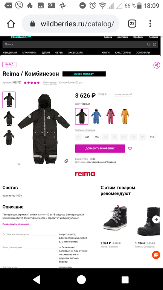Open the ОБУВЬ category menu
Viewport: 163px width, 290px height.
click(x=59, y=52)
